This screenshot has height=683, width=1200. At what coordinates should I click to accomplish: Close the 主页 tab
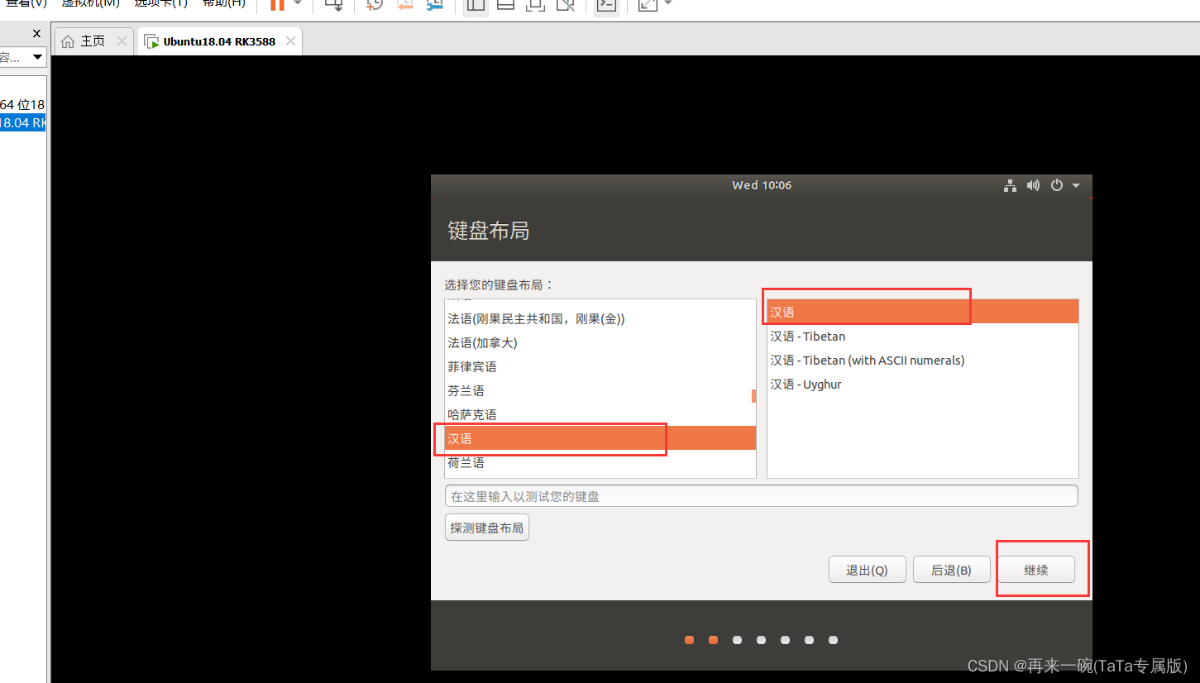[x=122, y=41]
